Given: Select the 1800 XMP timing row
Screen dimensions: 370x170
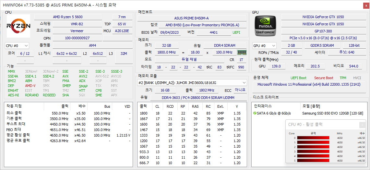Looking at the screenshot, I should tap(192, 113).
